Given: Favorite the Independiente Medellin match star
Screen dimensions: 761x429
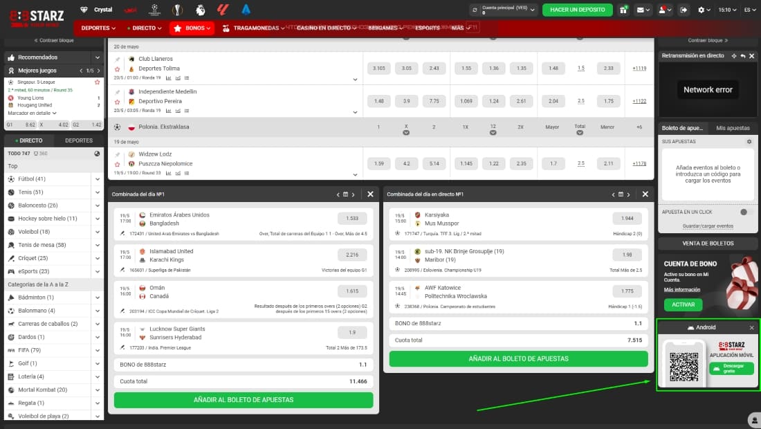Looking at the screenshot, I should [x=117, y=102].
